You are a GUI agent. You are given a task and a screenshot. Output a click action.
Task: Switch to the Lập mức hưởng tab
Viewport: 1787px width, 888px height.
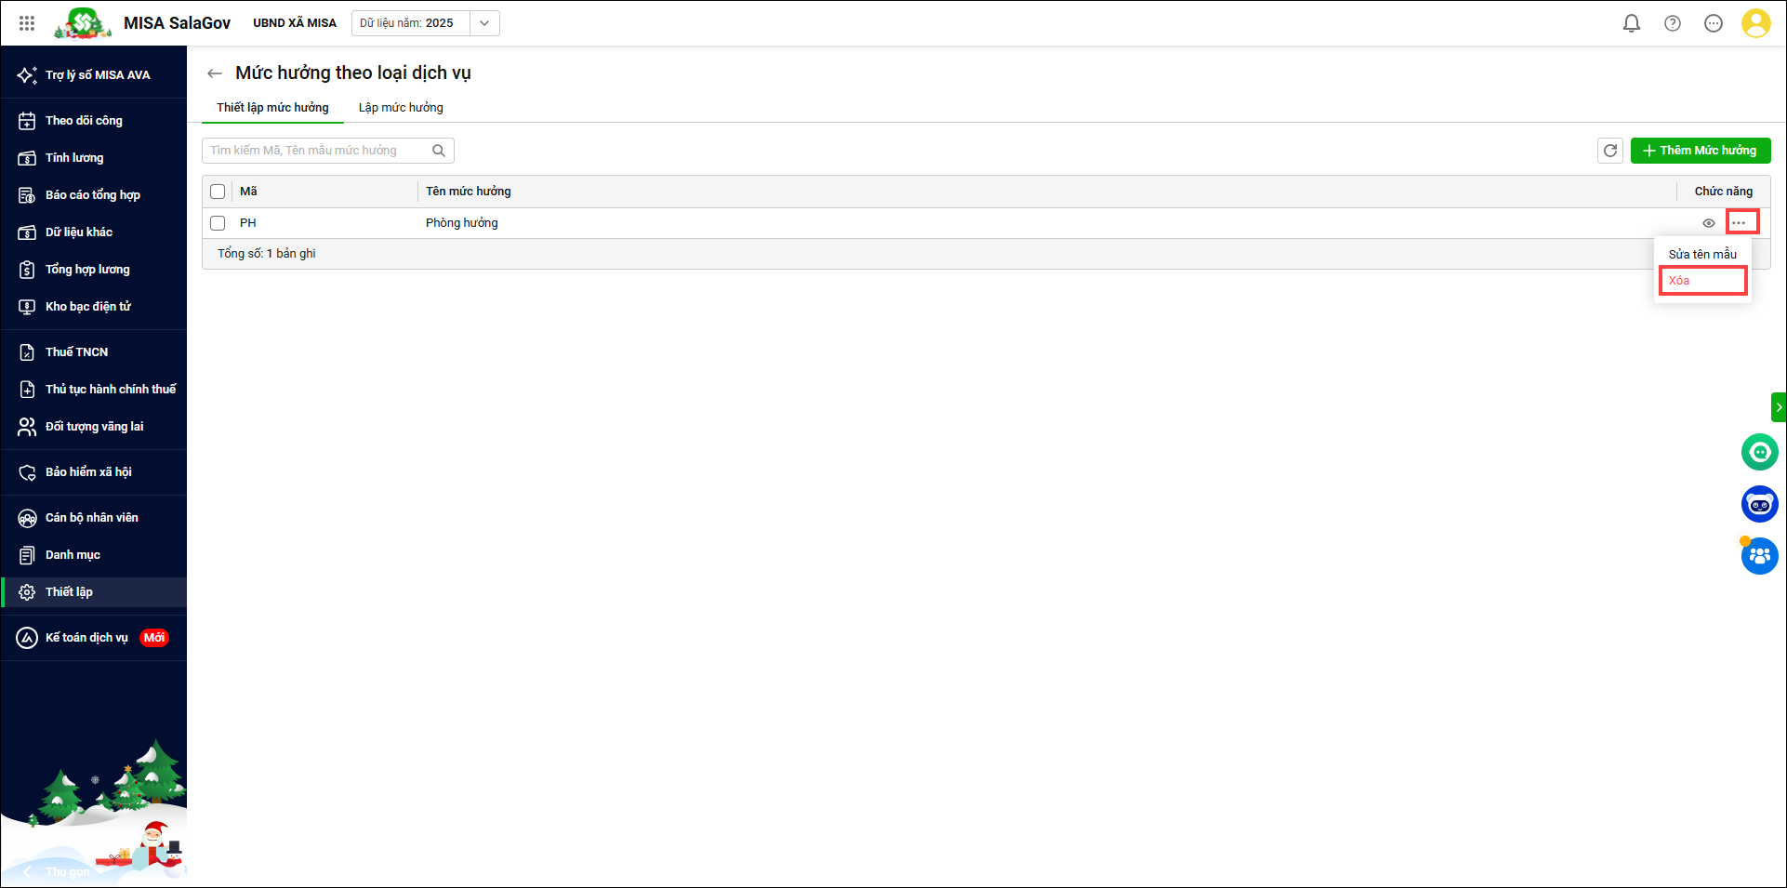tap(401, 108)
